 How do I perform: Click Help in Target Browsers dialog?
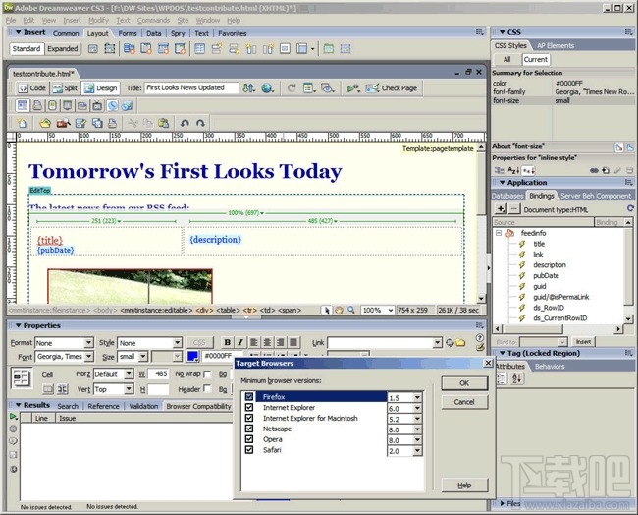(464, 485)
